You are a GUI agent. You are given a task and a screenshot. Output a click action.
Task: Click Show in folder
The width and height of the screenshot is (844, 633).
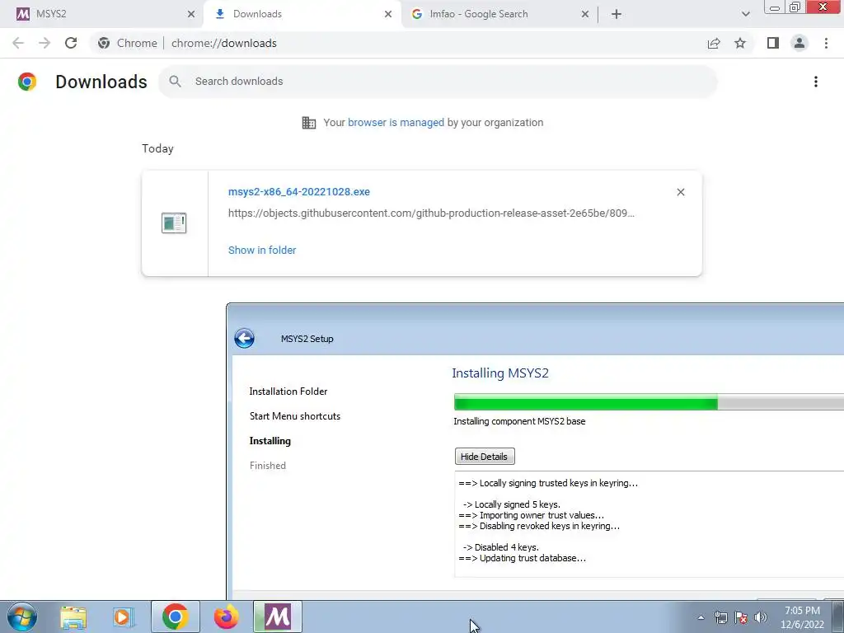point(262,250)
